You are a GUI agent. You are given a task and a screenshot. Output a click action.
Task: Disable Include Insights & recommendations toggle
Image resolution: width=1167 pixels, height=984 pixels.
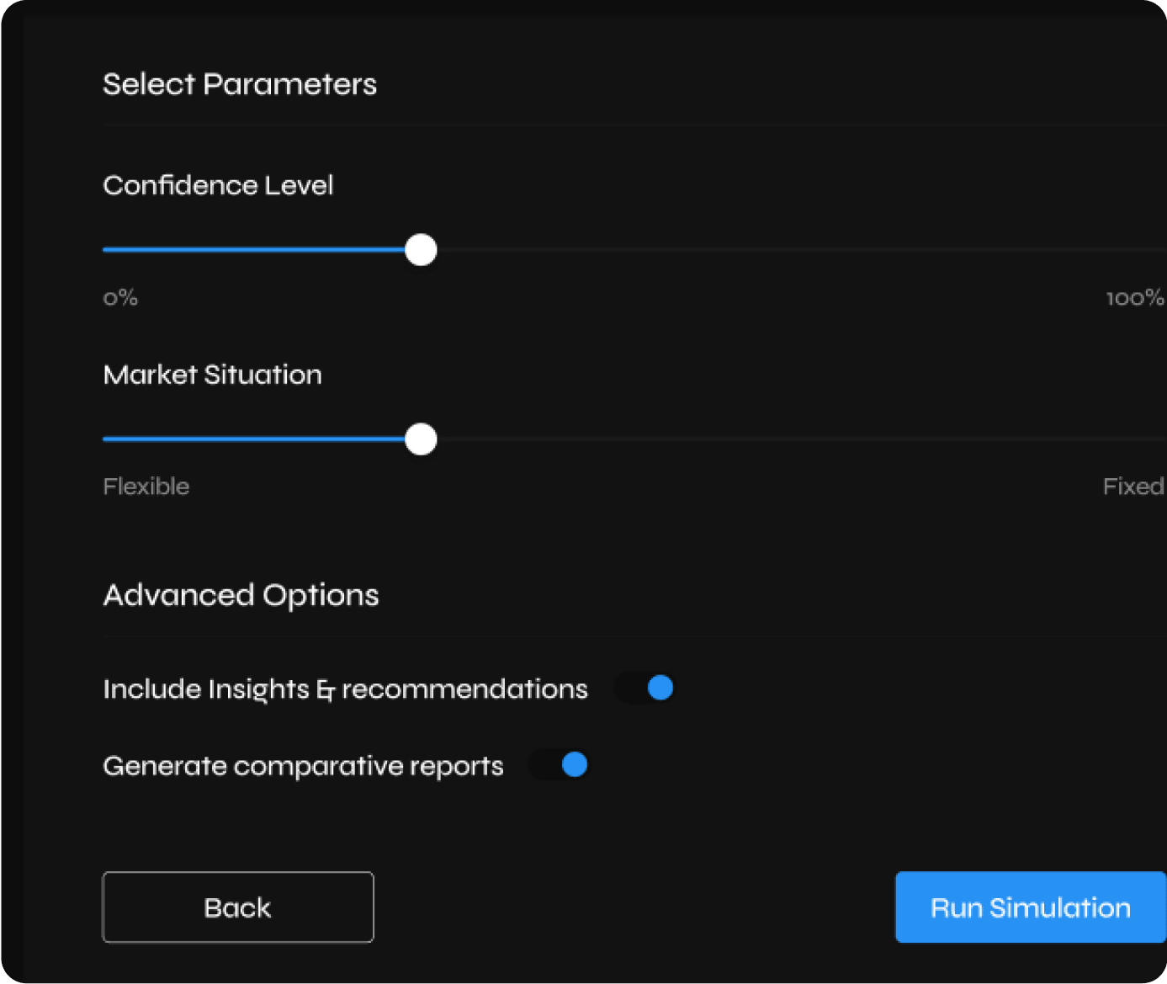[x=645, y=689]
